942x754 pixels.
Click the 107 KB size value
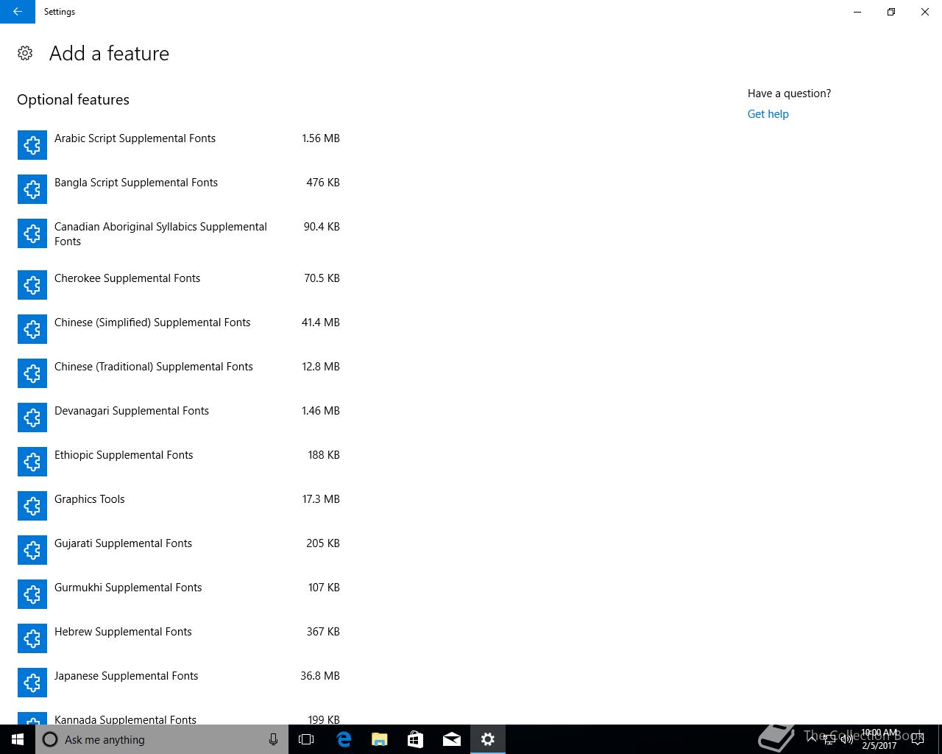click(x=324, y=588)
